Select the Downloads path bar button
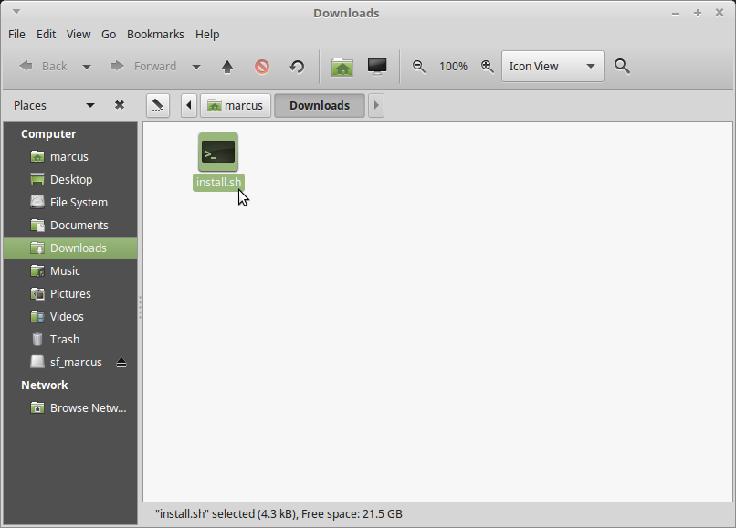 pos(320,105)
